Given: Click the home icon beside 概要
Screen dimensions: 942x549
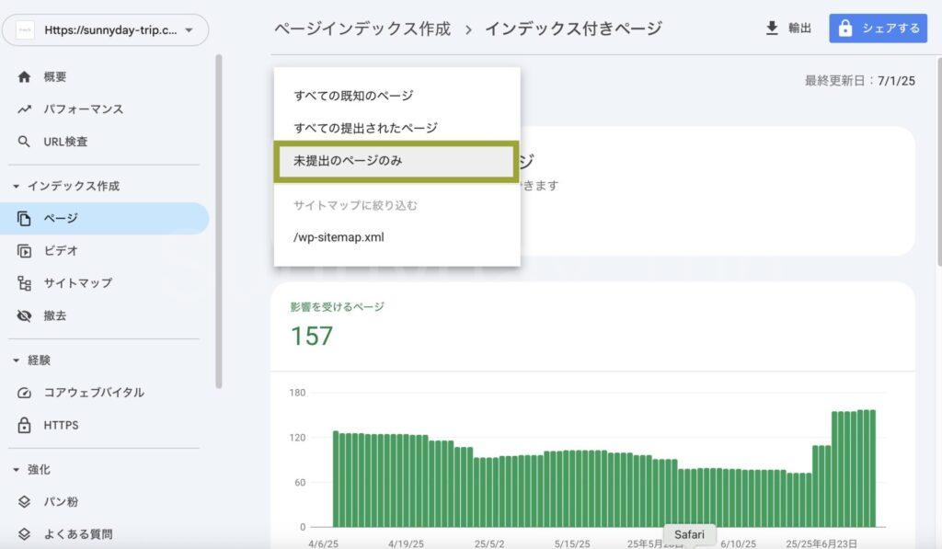Looking at the screenshot, I should [x=25, y=77].
